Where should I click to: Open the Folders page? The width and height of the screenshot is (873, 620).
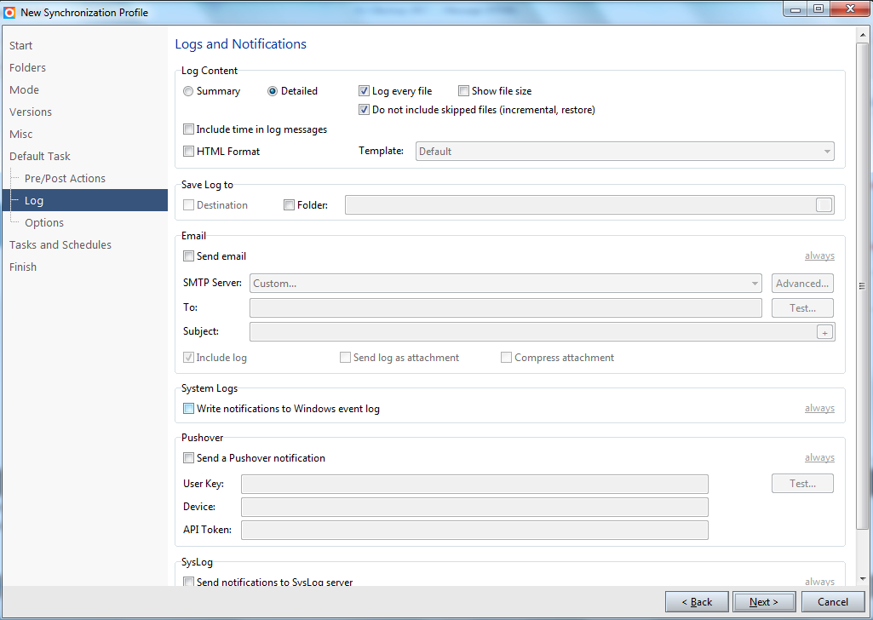27,68
